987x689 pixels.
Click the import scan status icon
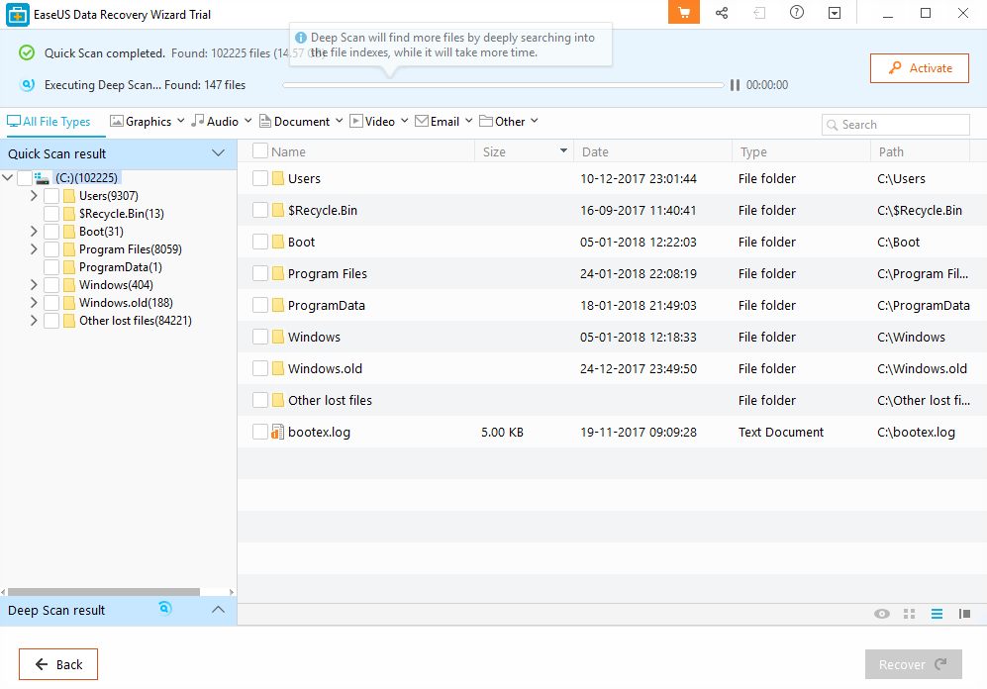pyautogui.click(x=759, y=13)
